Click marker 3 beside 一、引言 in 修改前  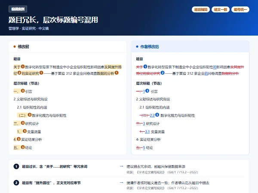[x=23, y=91]
